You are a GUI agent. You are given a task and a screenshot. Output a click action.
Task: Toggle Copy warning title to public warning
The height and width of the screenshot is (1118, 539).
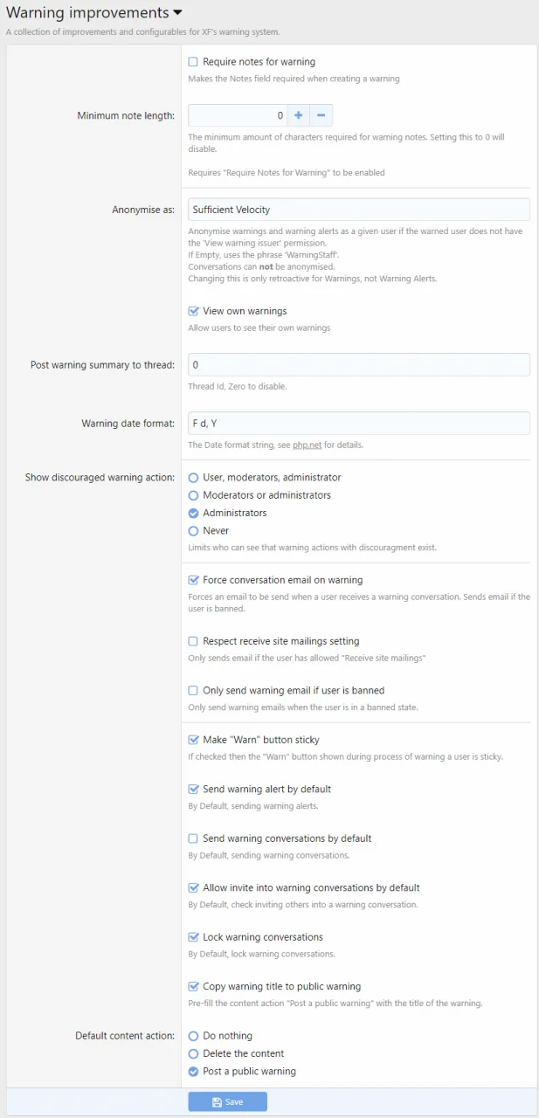pyautogui.click(x=194, y=985)
